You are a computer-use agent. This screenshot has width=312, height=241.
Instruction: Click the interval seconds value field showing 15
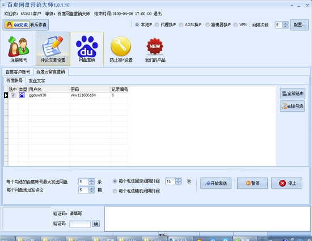[170, 181]
